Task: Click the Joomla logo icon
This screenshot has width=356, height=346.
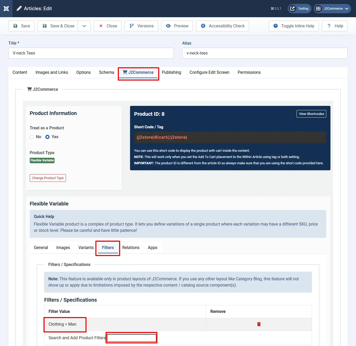Action: point(6,9)
